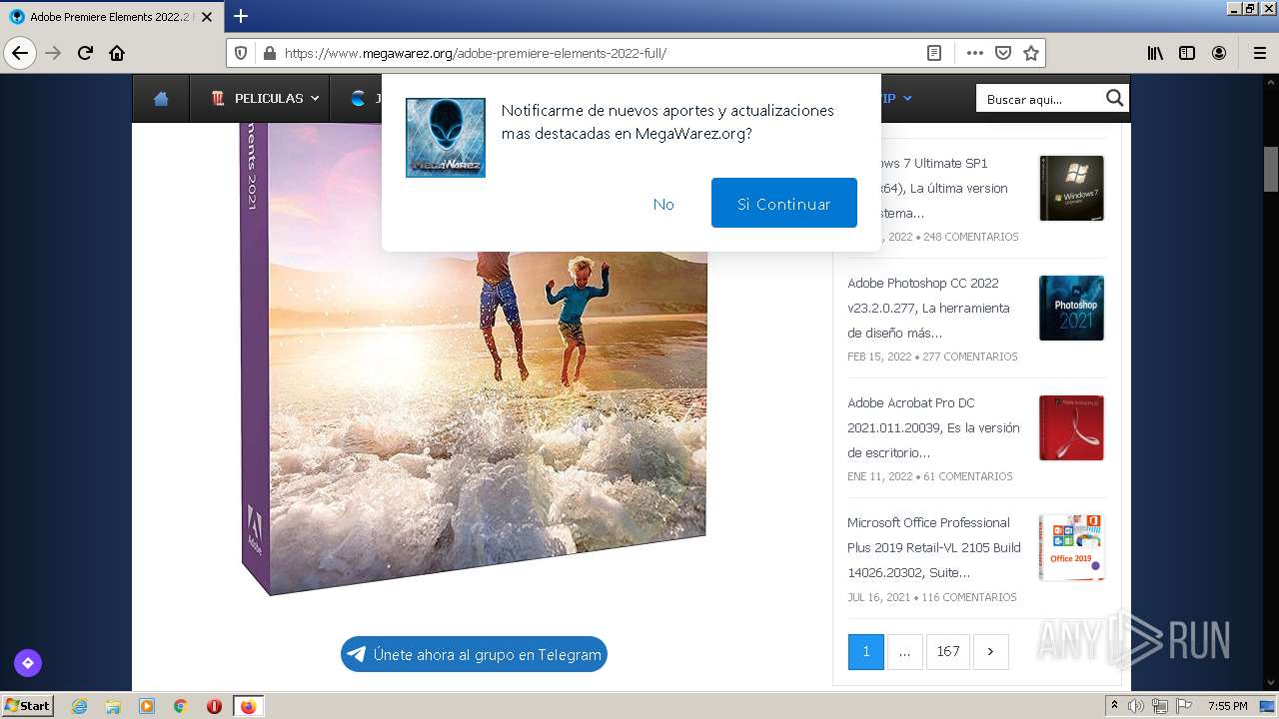Screen dimensions: 1279x719
Task: Open 116 COMENTARIOS link
Action: [x=969, y=597]
